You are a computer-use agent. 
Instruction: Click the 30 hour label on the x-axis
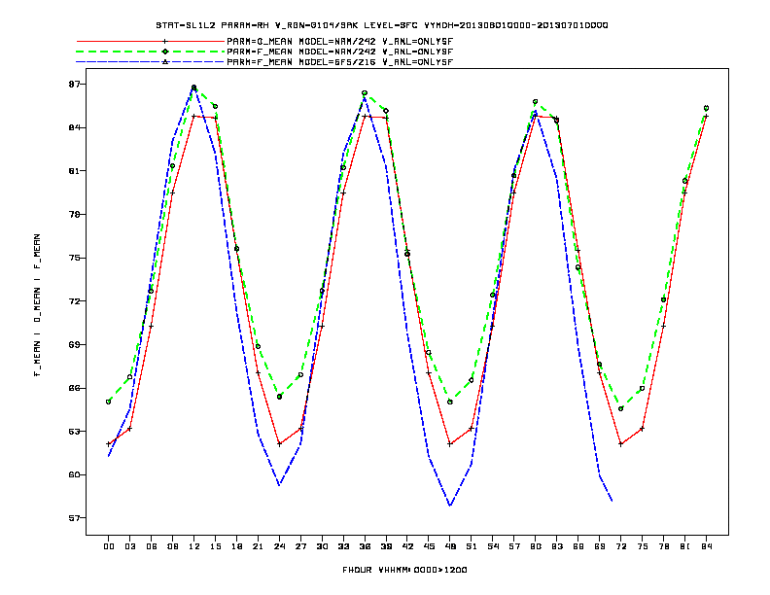tap(322, 546)
